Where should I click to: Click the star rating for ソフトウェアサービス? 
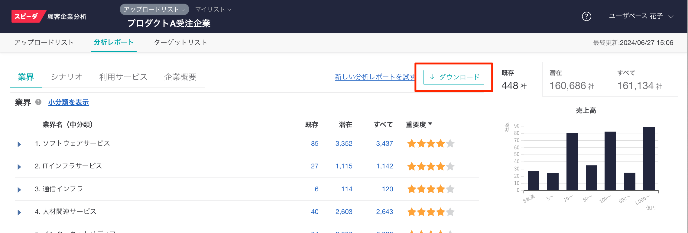[x=430, y=144]
